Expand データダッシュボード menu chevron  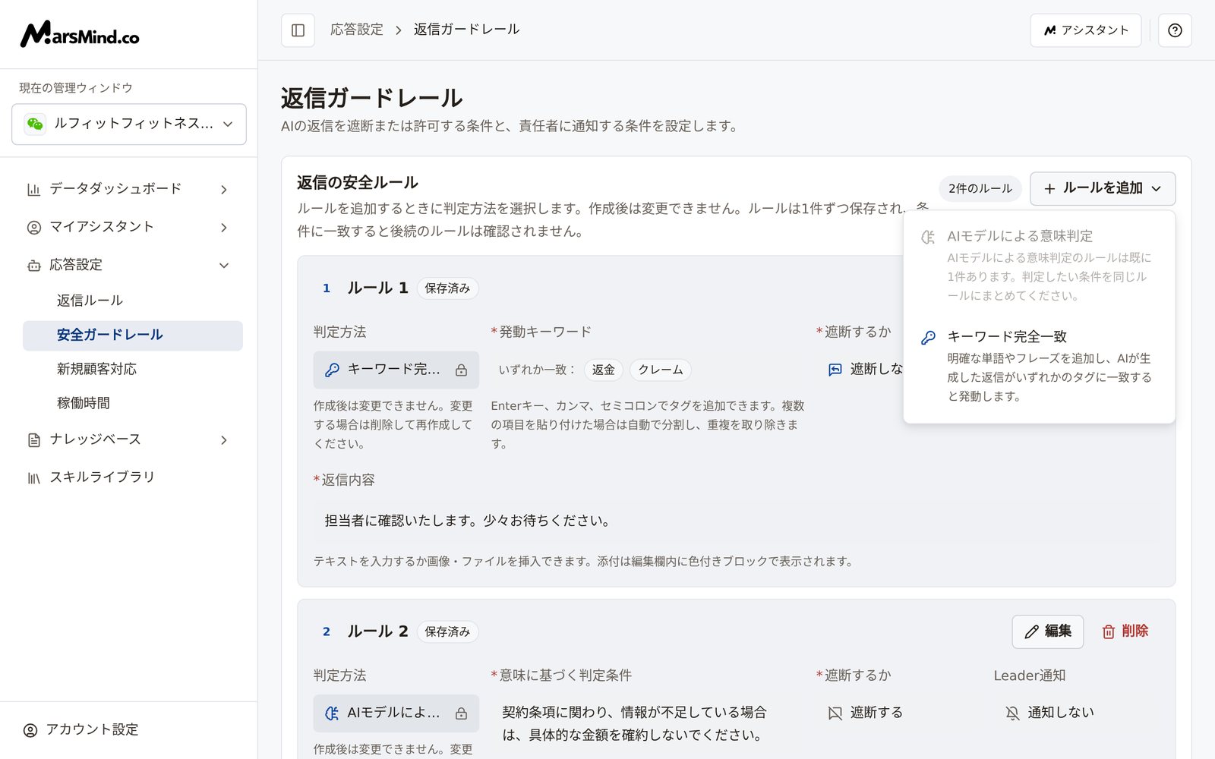point(224,189)
